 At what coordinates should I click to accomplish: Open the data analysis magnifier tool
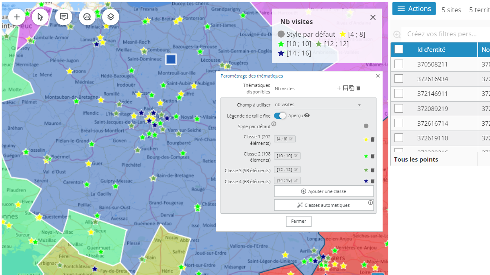87,17
